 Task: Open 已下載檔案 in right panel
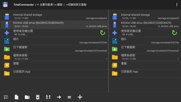click(x=144, y=49)
